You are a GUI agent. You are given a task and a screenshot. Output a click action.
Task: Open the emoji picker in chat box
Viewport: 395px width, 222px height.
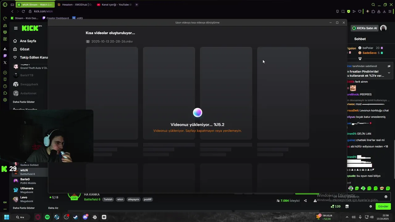[x=386, y=197]
